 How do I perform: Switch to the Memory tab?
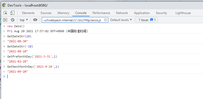point(63,13)
